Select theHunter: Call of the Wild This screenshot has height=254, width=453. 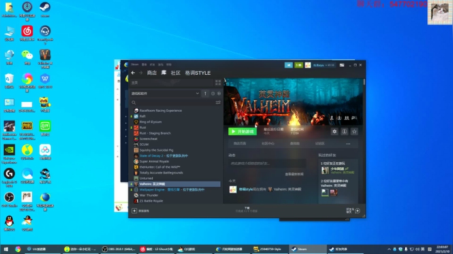click(x=159, y=167)
